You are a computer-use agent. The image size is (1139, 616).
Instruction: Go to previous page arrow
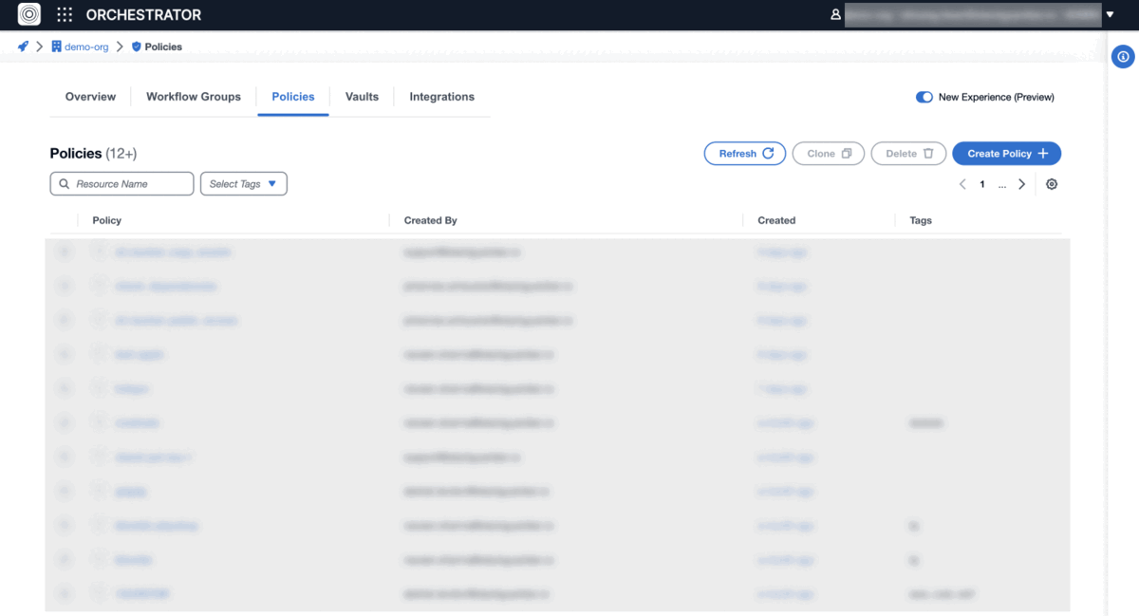pos(962,184)
